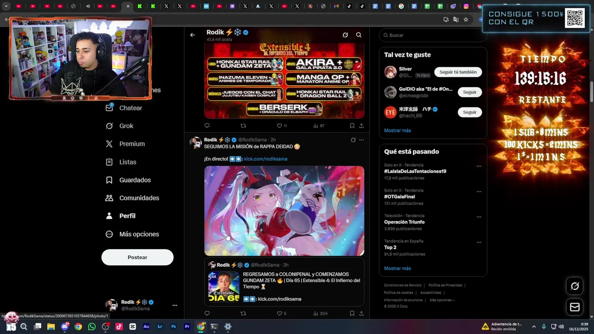Image resolution: width=594 pixels, height=334 pixels.
Task: Click the Buscar search field
Action: pos(433,35)
